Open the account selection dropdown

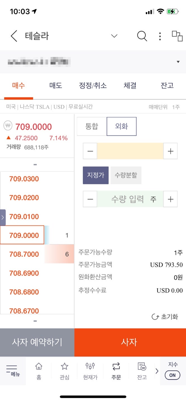178,61
